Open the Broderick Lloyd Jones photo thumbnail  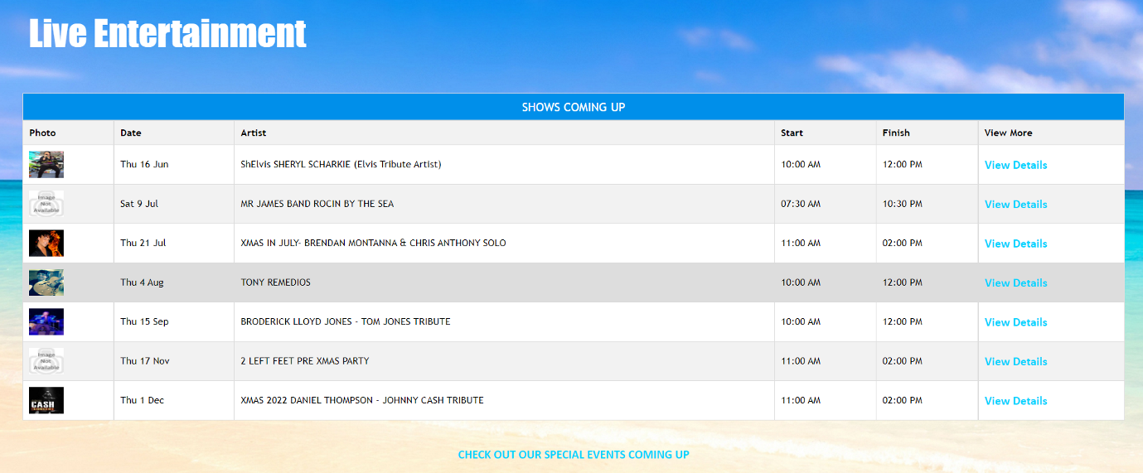[46, 322]
